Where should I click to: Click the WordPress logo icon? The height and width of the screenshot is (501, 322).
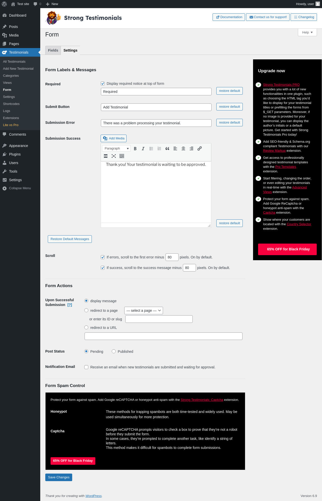[x=4, y=4]
